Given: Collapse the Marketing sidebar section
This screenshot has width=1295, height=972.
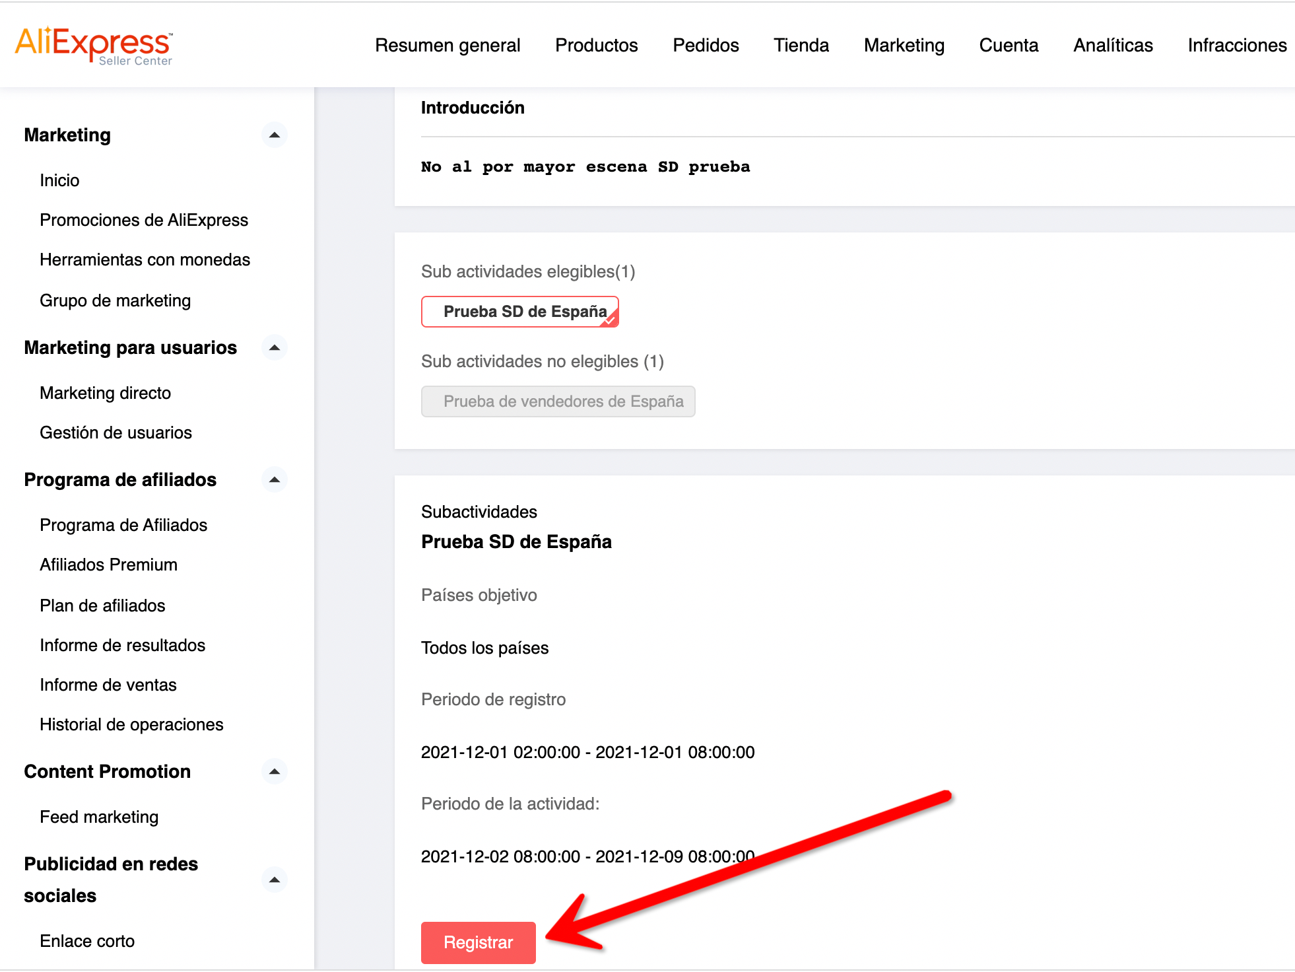Looking at the screenshot, I should tap(275, 135).
